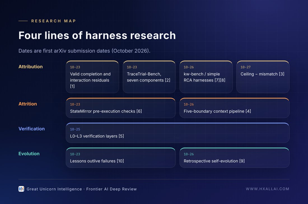Click the 10-25 date on verification card
This screenshot has height=204, width=308.
click(x=75, y=129)
